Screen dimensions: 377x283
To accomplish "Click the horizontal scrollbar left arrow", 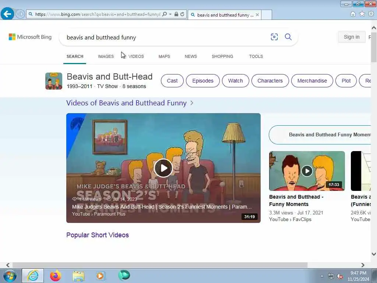I will 8,265.
